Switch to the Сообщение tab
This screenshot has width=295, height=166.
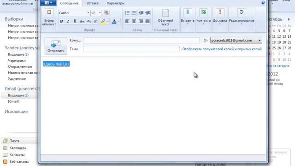click(x=69, y=3)
